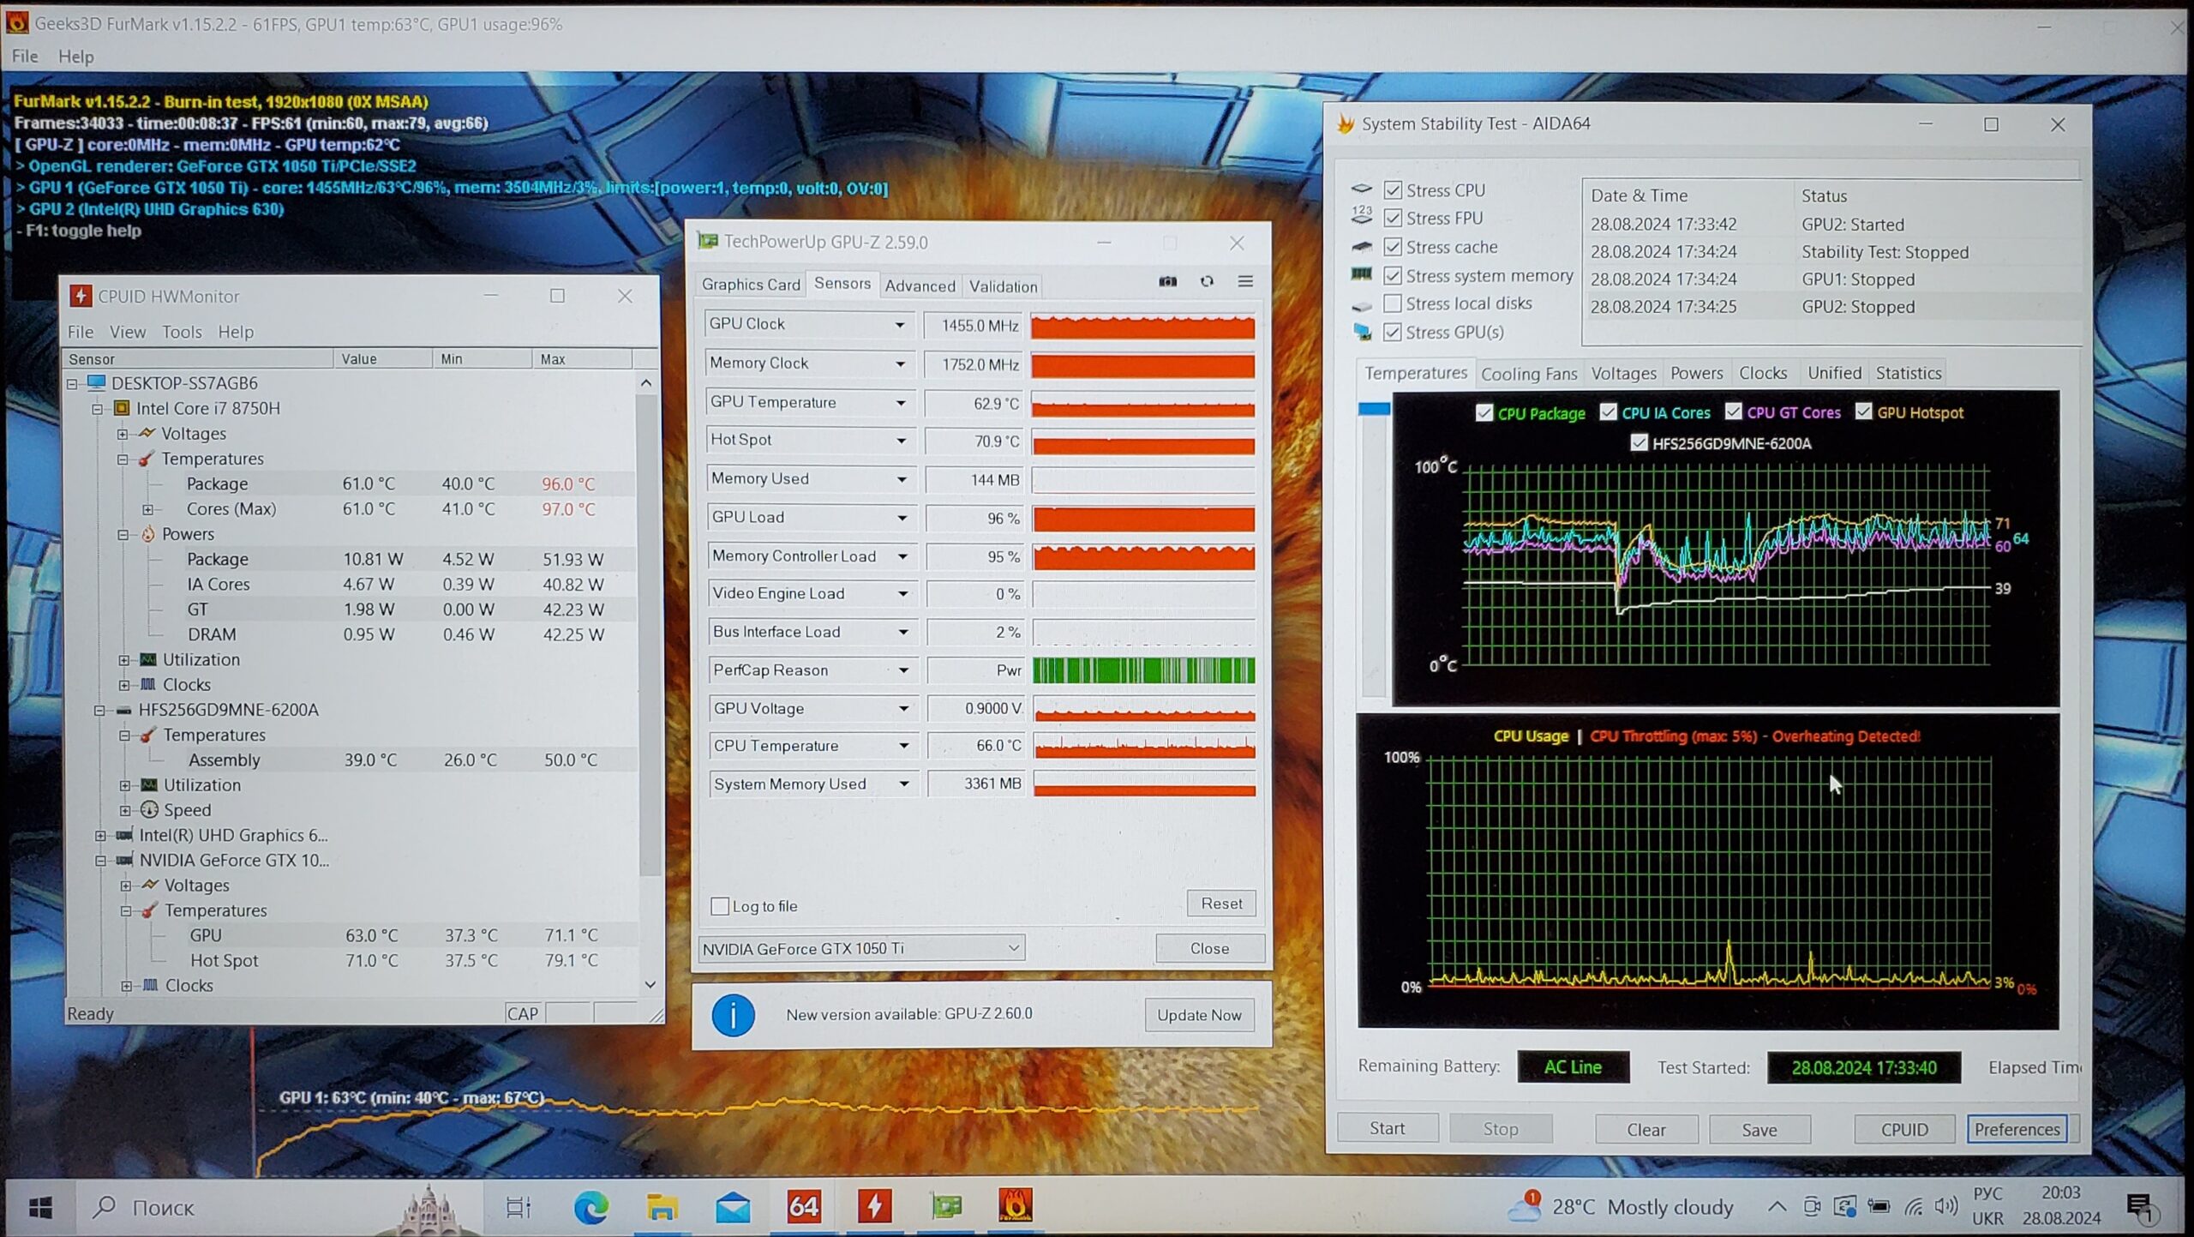Screen dimensions: 2194x1237
Task: Open AIDA64 from the taskbar
Action: [803, 1206]
